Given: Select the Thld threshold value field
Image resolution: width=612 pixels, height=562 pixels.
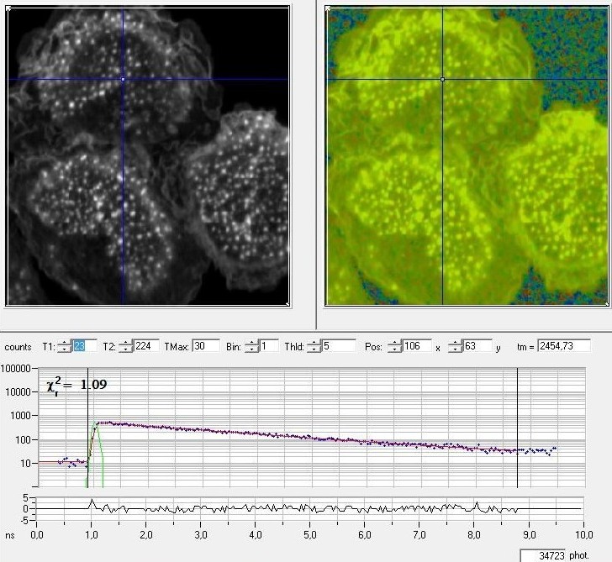Looking at the screenshot, I should [x=339, y=346].
